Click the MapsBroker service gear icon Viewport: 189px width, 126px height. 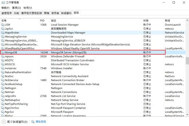(x=3, y=33)
